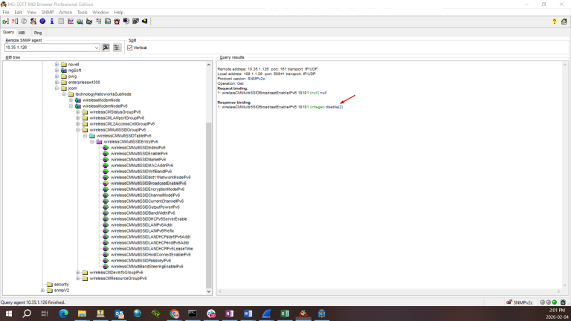Switch to the Ping tab
The image size is (571, 321).
[38, 33]
